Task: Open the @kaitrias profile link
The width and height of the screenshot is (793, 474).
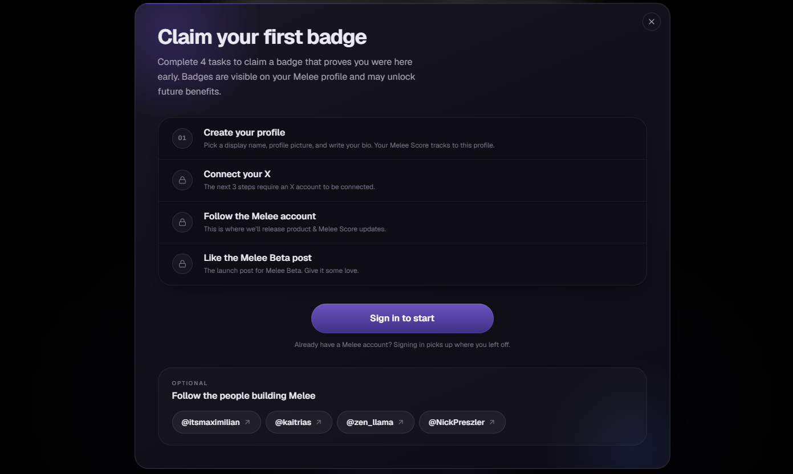Action: [299, 422]
